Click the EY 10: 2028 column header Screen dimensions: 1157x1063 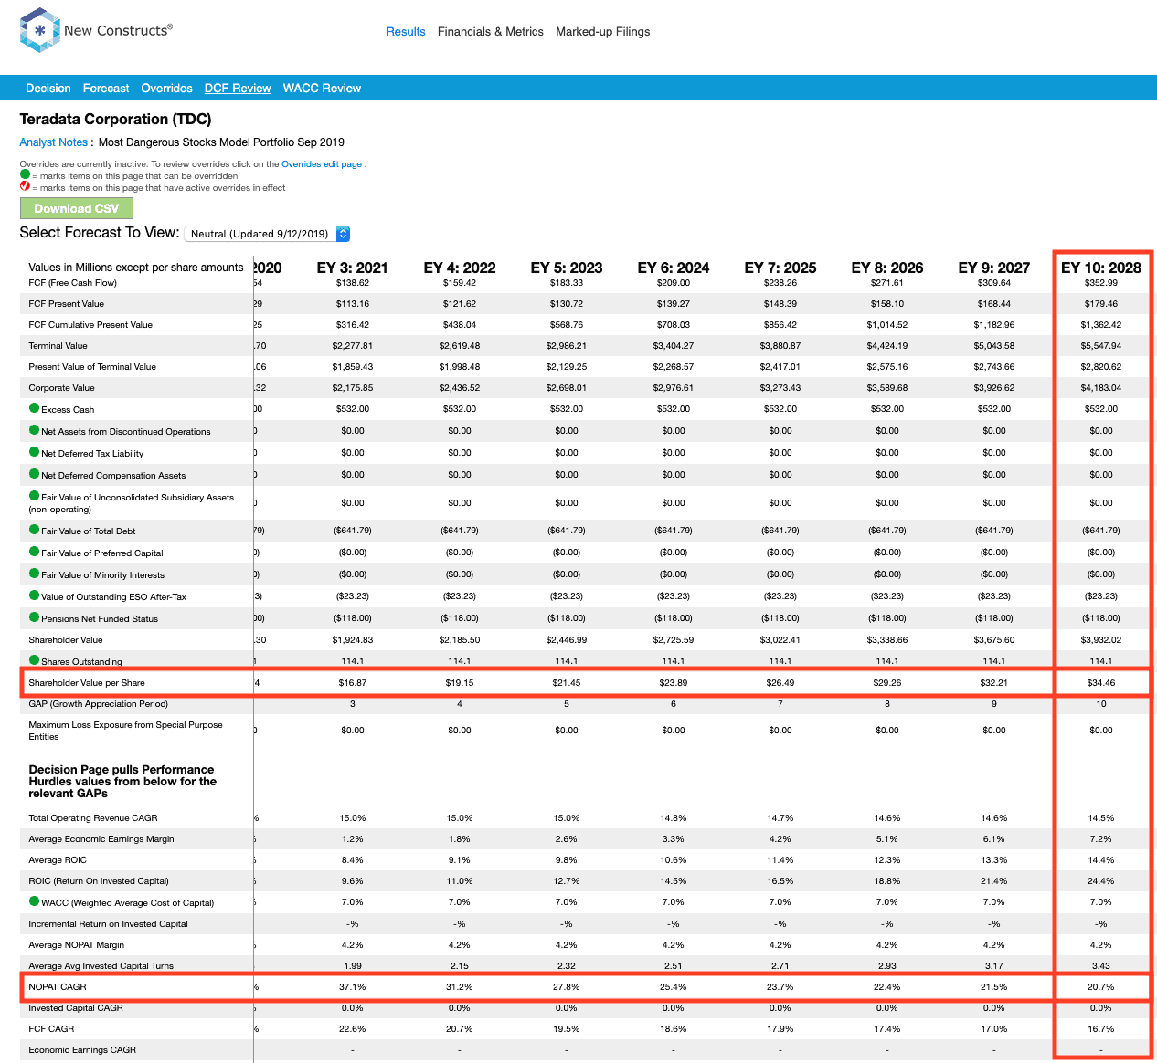coord(1101,268)
